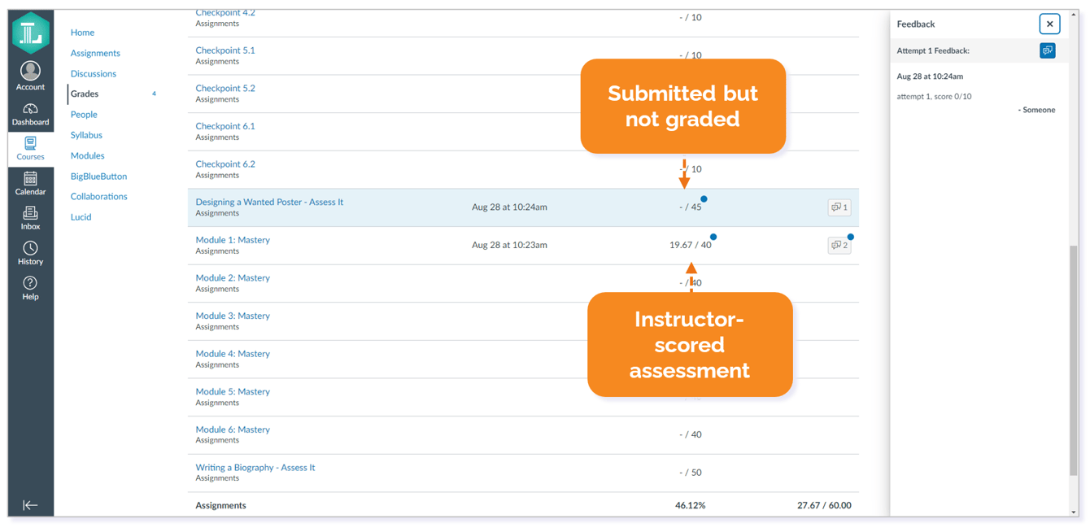Viewport: 1090px width, 532px height.
Task: Click the comment icon in Attempt 1 Feedback
Action: tap(1048, 50)
